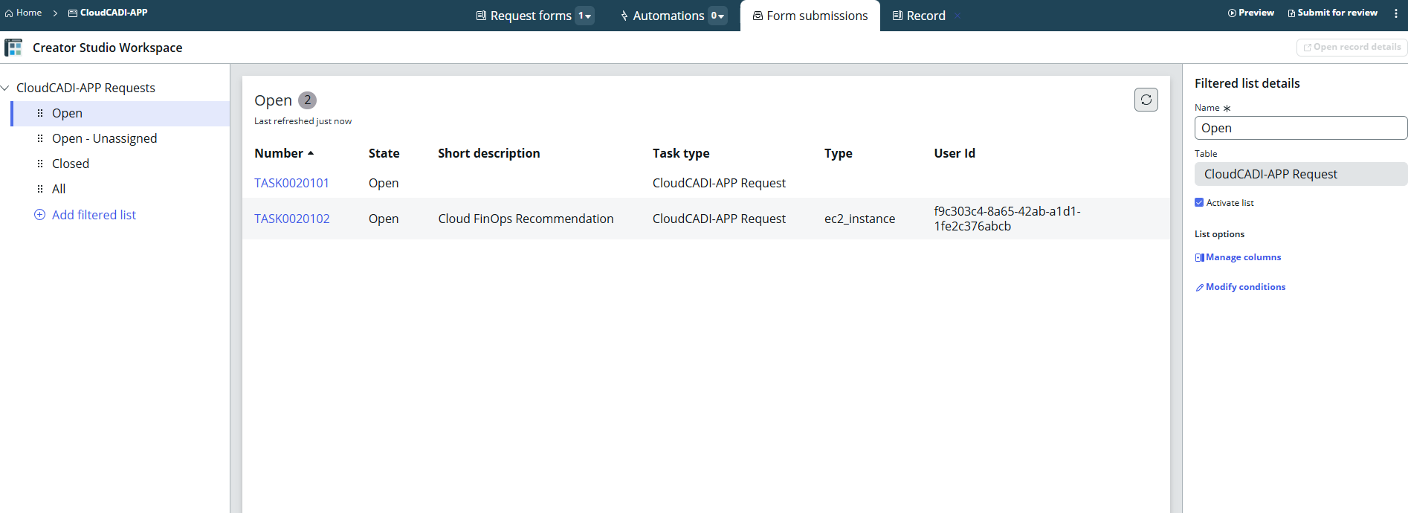
Task: Click drag handle icon beside All
Action: 40,189
